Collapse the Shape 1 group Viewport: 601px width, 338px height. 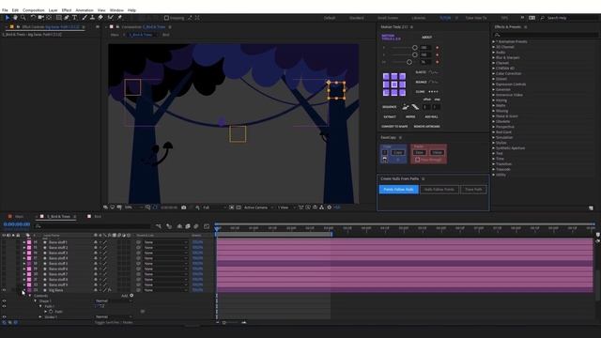coord(36,300)
